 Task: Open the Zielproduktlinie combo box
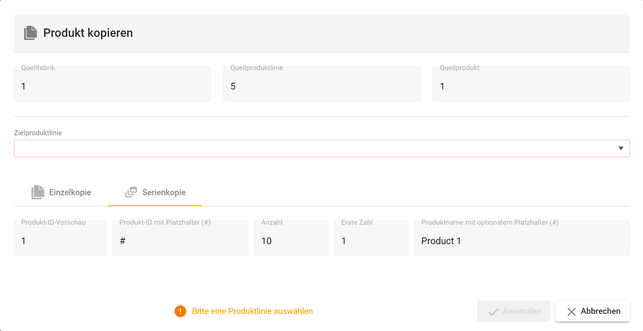click(315, 149)
